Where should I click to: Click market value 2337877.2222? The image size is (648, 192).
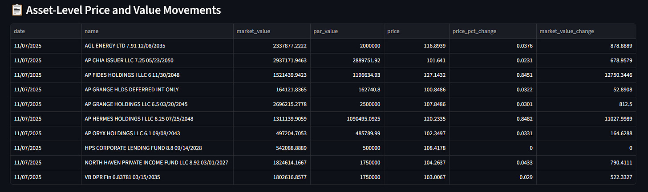pyautogui.click(x=271, y=46)
